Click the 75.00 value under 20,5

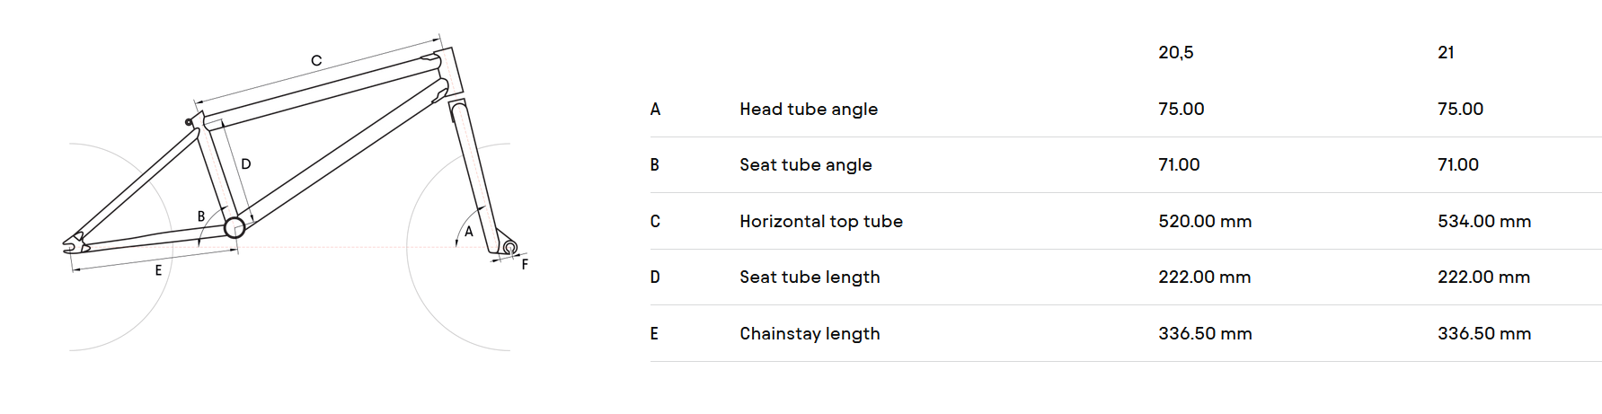click(x=1182, y=110)
